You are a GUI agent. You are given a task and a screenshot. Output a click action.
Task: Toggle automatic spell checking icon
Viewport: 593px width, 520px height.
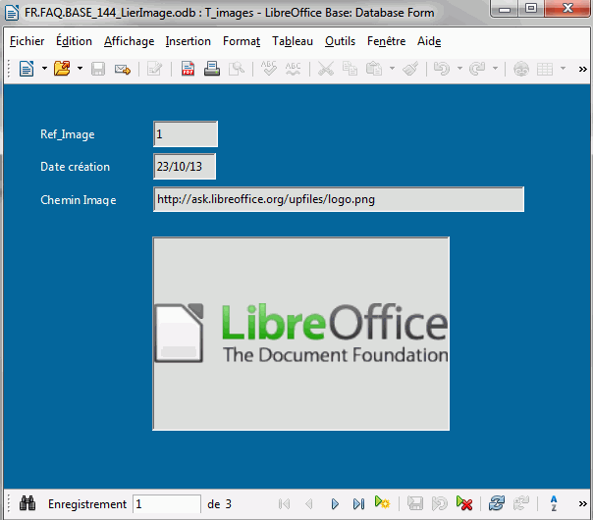point(294,69)
